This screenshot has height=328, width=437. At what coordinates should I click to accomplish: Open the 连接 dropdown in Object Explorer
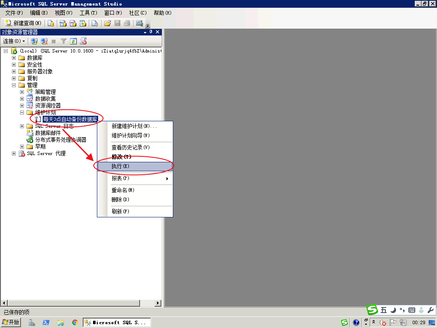point(14,41)
